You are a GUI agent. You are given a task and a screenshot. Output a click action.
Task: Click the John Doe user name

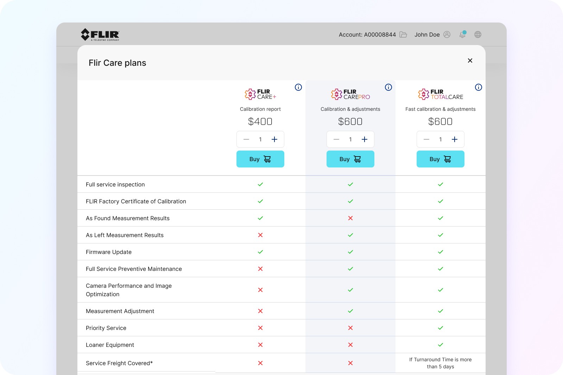(427, 34)
